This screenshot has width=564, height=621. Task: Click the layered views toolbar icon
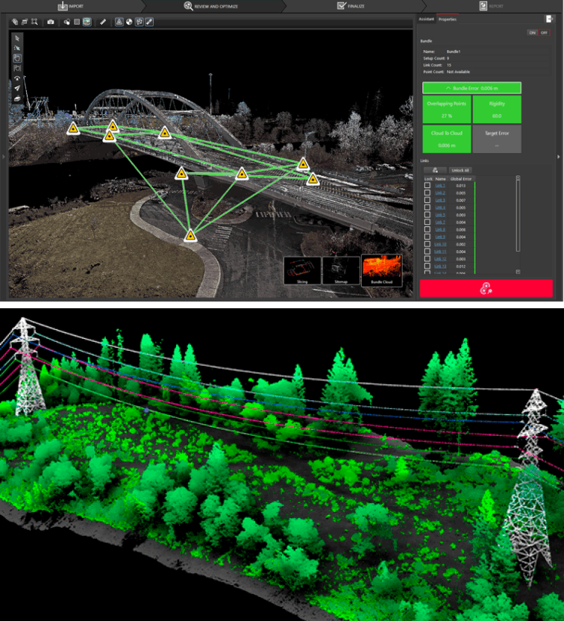(x=25, y=22)
